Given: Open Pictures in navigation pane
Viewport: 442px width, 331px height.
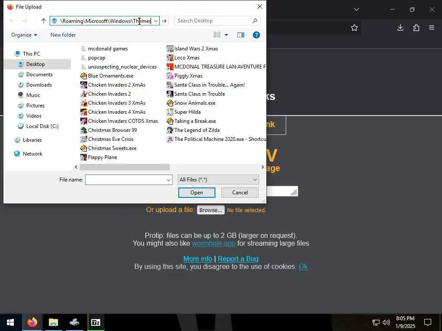Looking at the screenshot, I should [31, 106].
